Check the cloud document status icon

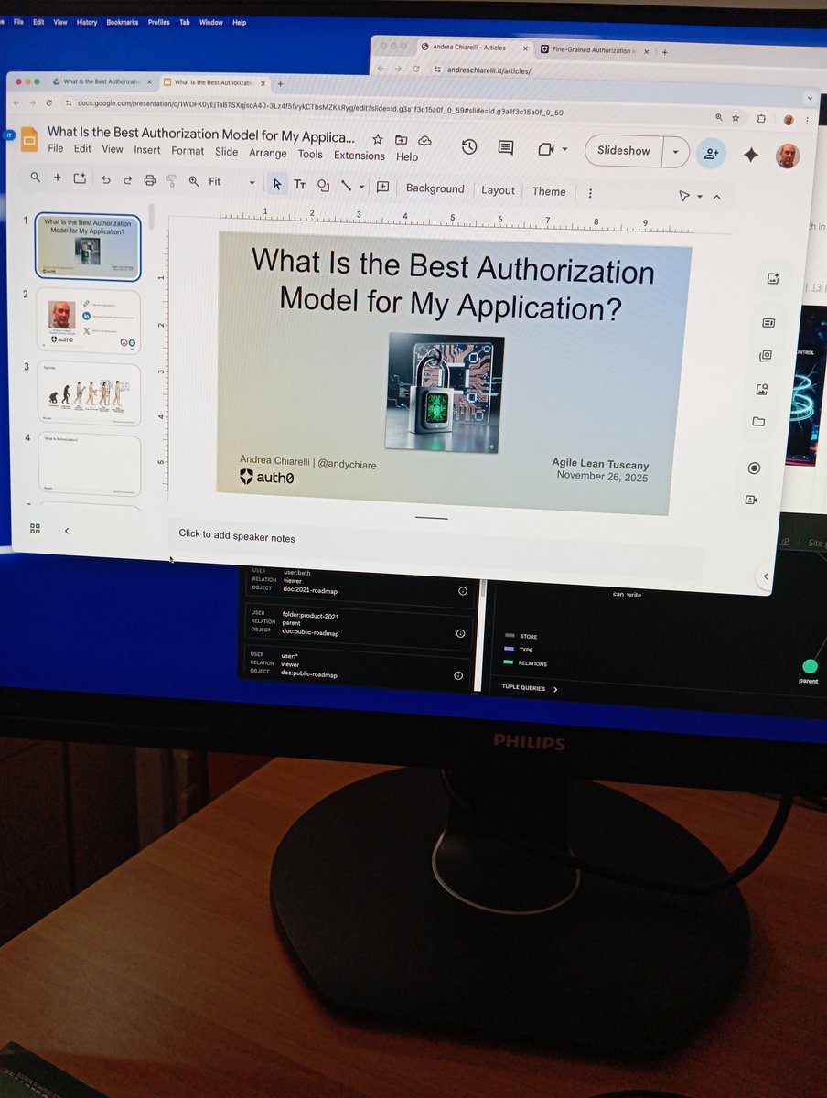tap(424, 141)
